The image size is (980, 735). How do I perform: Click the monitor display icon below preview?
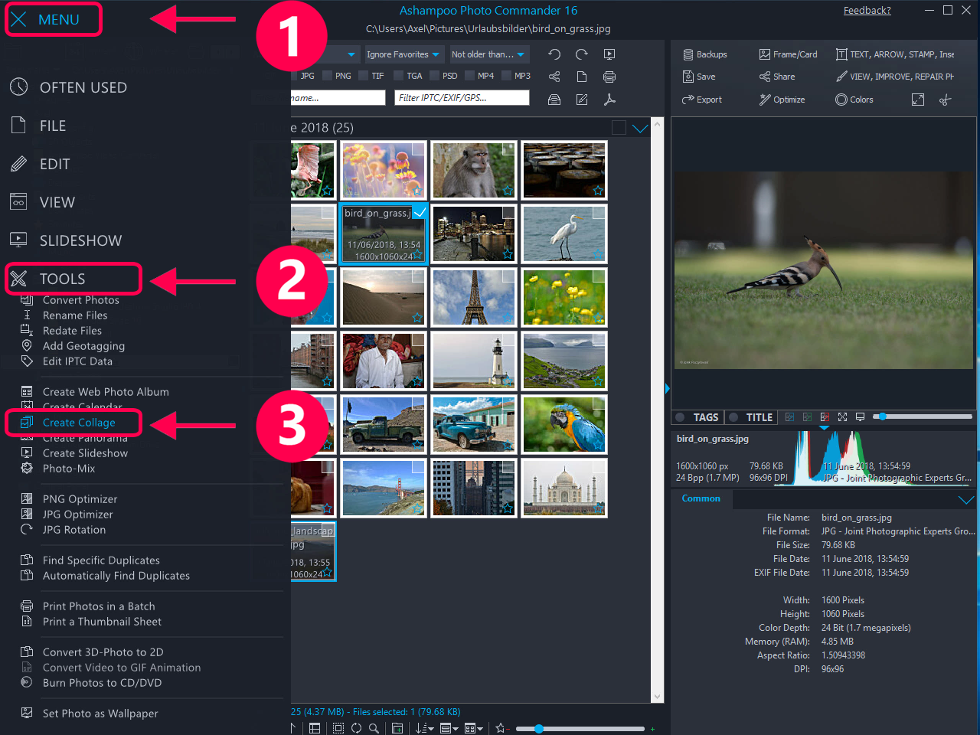[860, 417]
